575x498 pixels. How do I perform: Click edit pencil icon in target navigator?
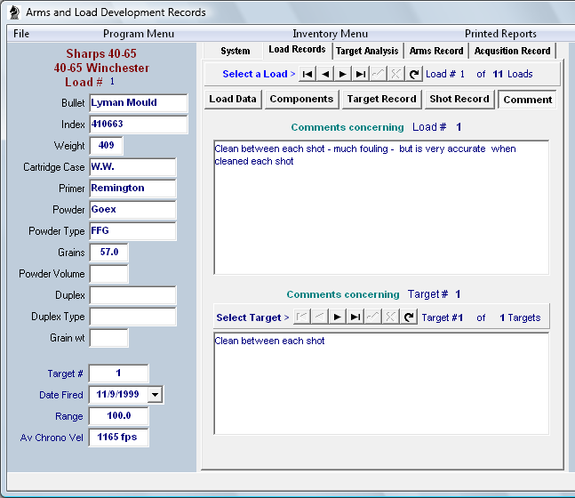point(373,317)
